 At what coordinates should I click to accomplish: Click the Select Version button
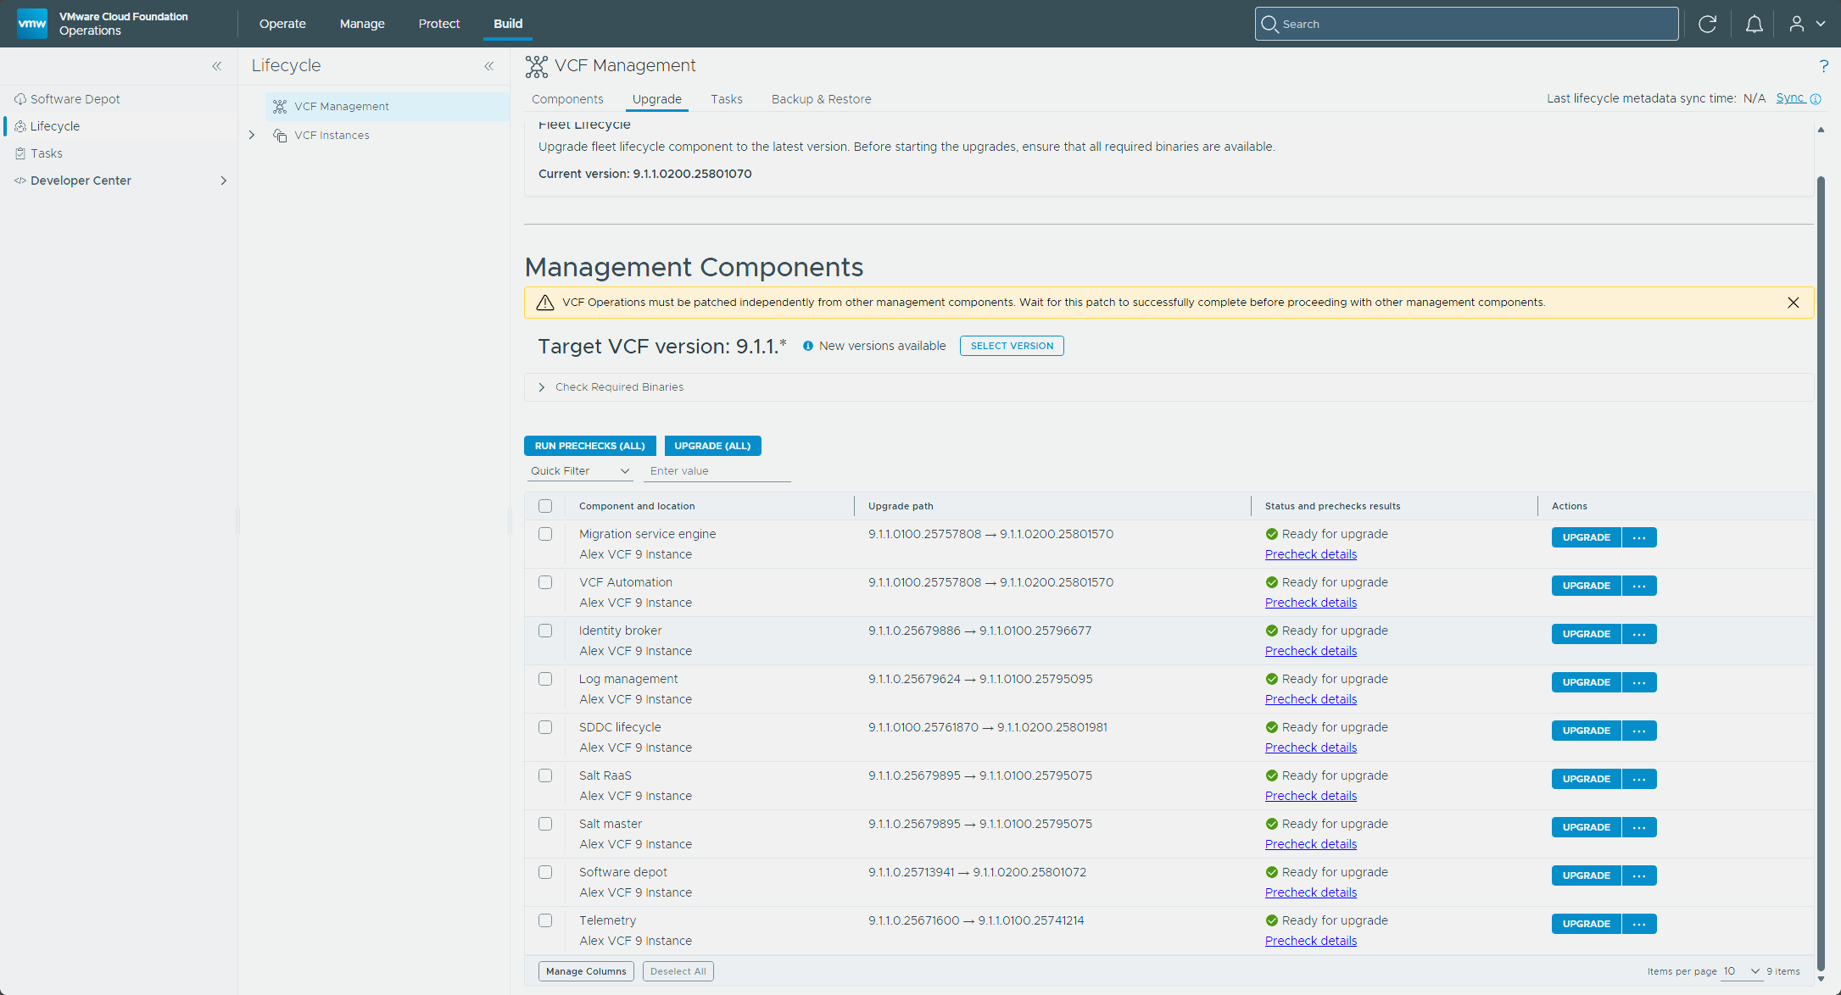coord(1012,346)
